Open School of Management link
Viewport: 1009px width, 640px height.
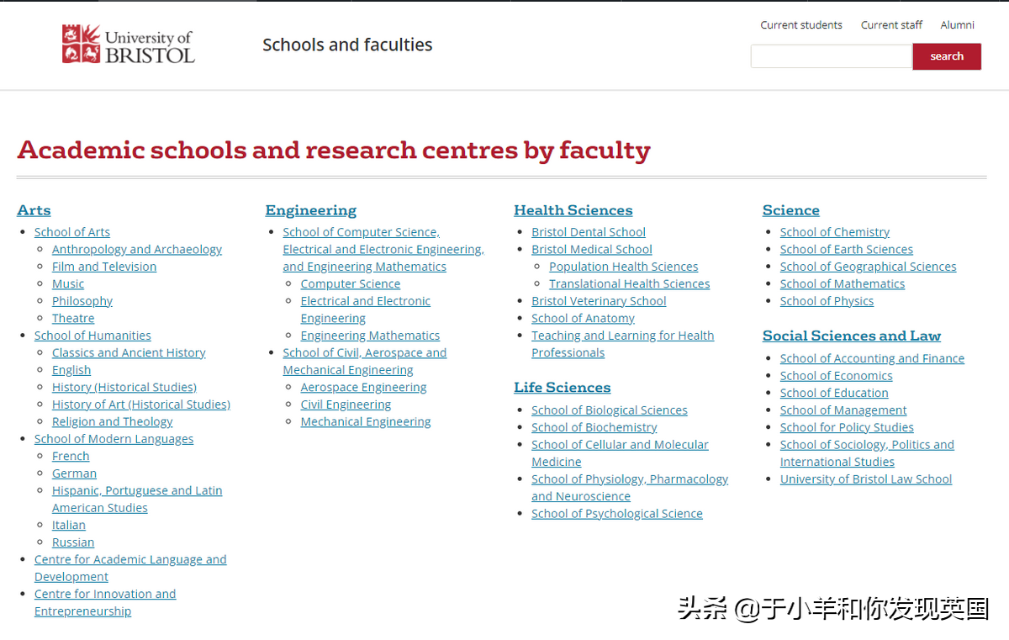pos(843,410)
